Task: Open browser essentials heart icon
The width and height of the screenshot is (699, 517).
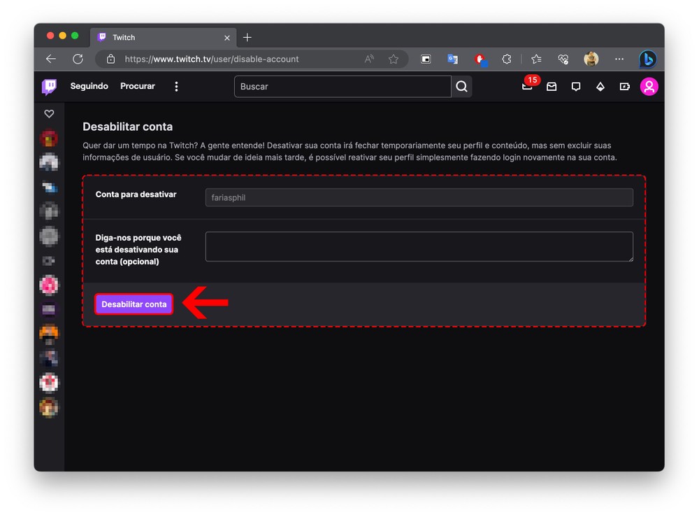Action: point(563,59)
